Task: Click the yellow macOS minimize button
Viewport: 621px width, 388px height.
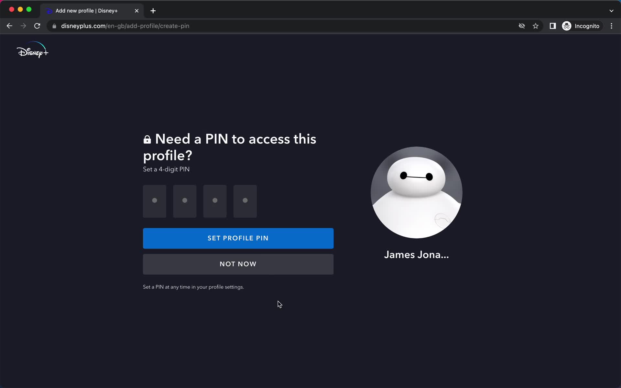Action: (x=20, y=9)
